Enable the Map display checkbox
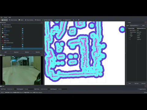Viewport: 147px width, 110px height. (23, 37)
